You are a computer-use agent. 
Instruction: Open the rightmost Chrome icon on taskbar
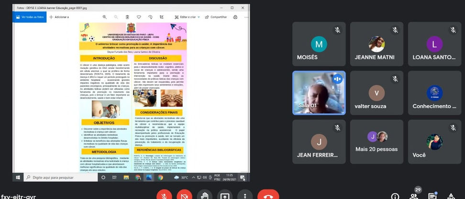coord(160,177)
